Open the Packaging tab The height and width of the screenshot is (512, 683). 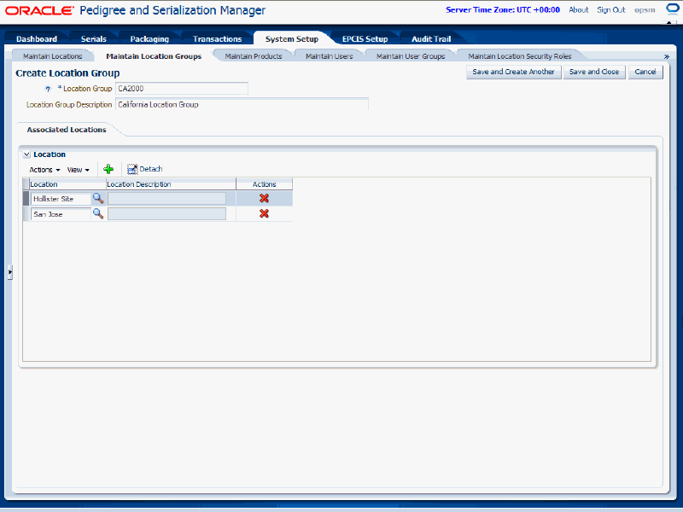click(x=149, y=38)
